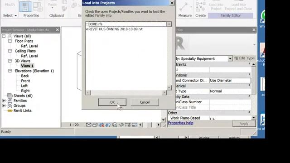Click the faded Modify tool
Image resolution: width=290 pixels, height=163 pixels.
click(10, 5)
